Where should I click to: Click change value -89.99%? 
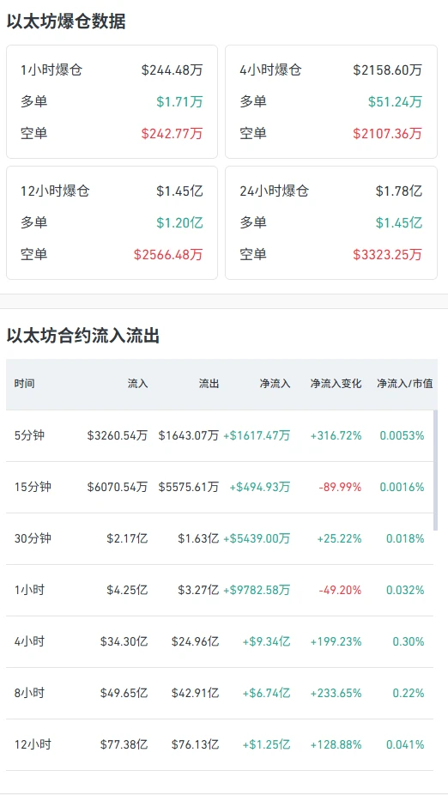click(x=340, y=488)
